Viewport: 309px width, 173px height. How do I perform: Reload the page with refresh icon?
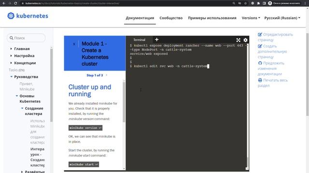pos(15,3)
